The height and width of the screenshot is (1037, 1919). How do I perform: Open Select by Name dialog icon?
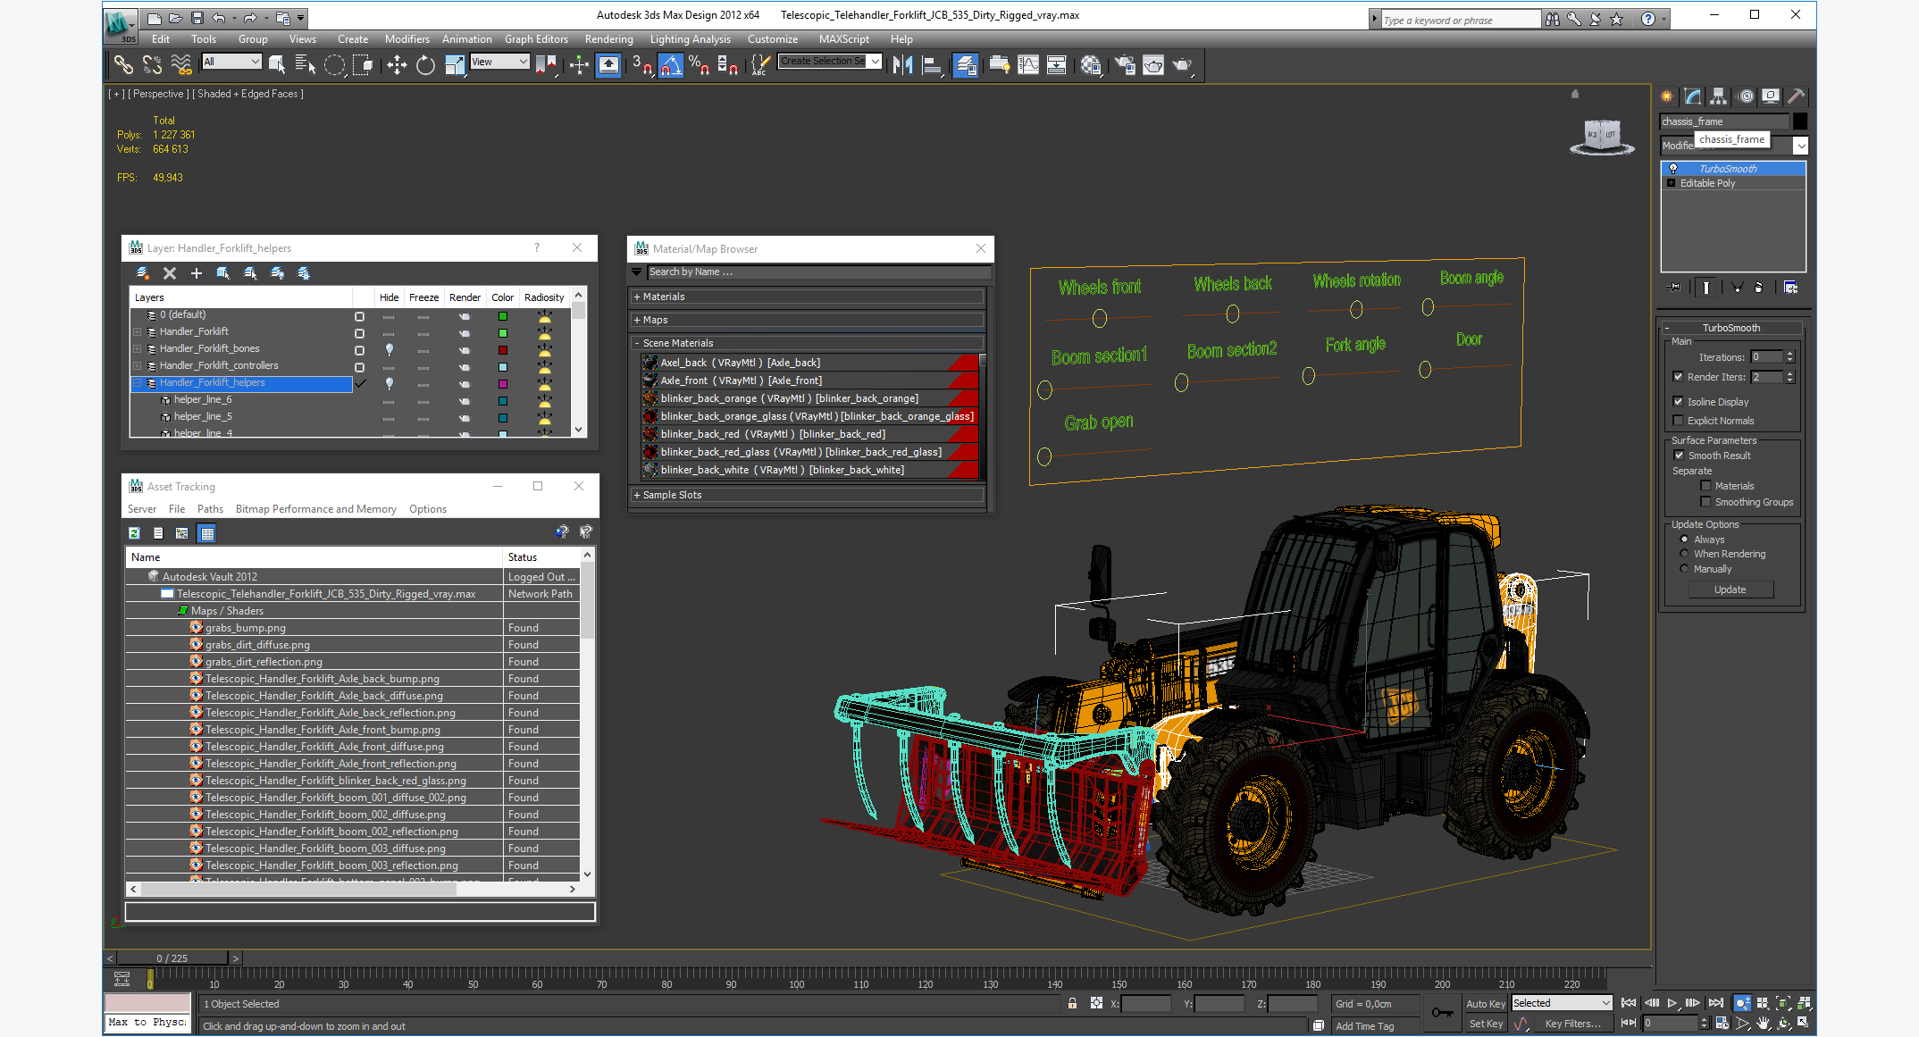point(306,64)
